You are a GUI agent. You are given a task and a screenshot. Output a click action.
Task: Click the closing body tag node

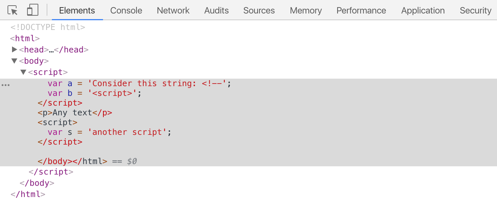click(37, 183)
